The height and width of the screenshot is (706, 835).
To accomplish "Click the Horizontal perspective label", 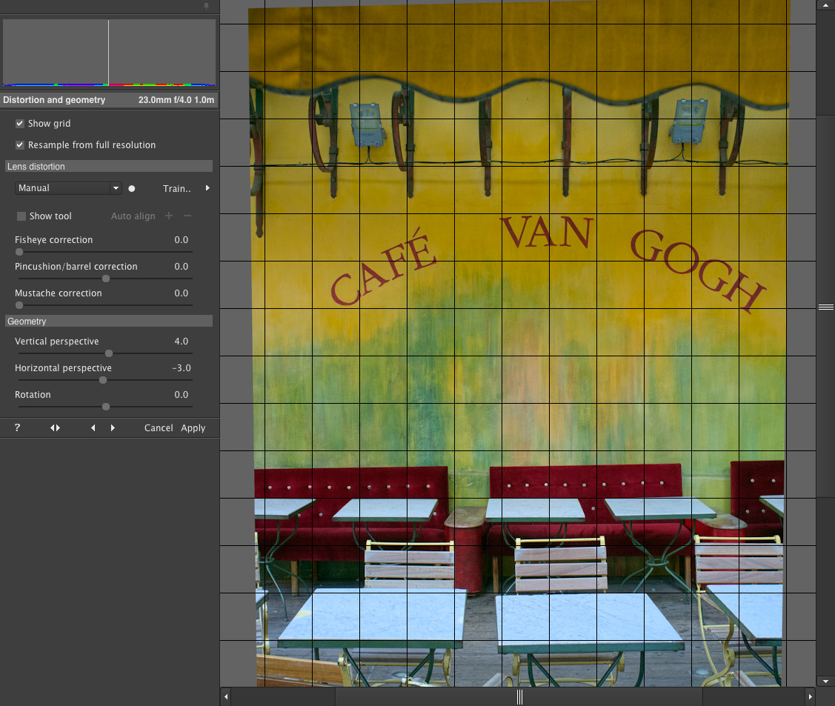I will (64, 368).
